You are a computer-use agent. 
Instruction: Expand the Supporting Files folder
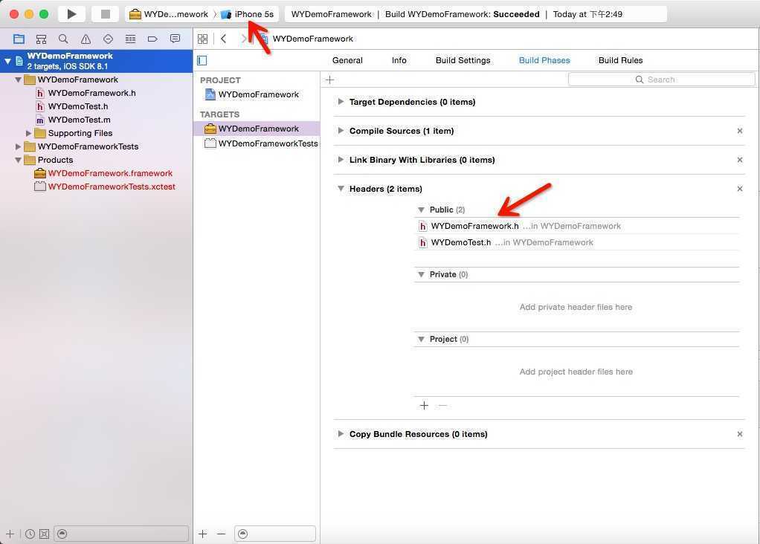pos(28,133)
